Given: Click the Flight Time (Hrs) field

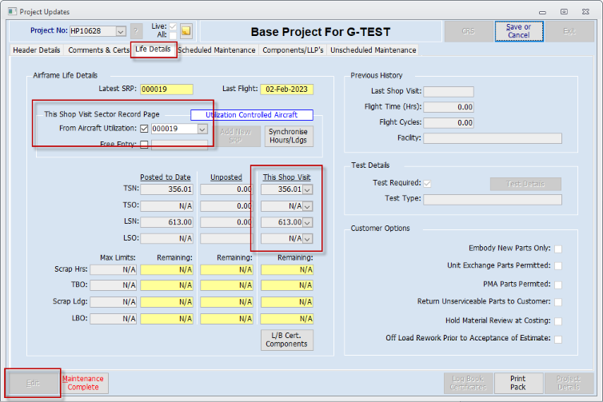Looking at the screenshot, I should pyautogui.click(x=449, y=107).
